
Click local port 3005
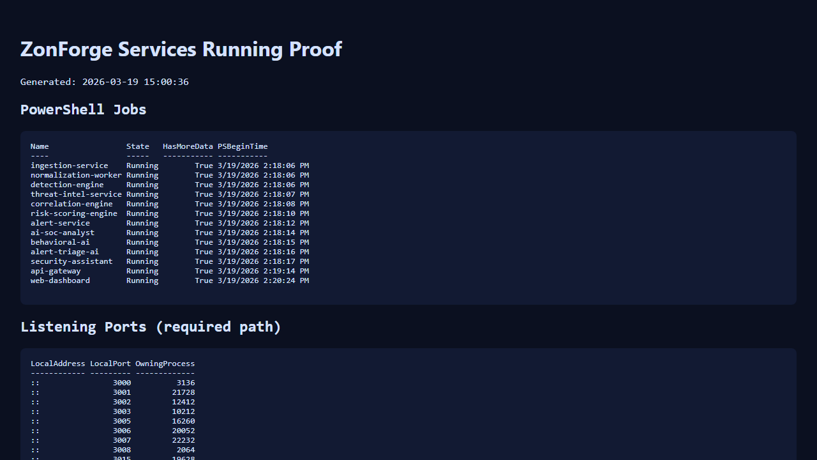(x=122, y=421)
